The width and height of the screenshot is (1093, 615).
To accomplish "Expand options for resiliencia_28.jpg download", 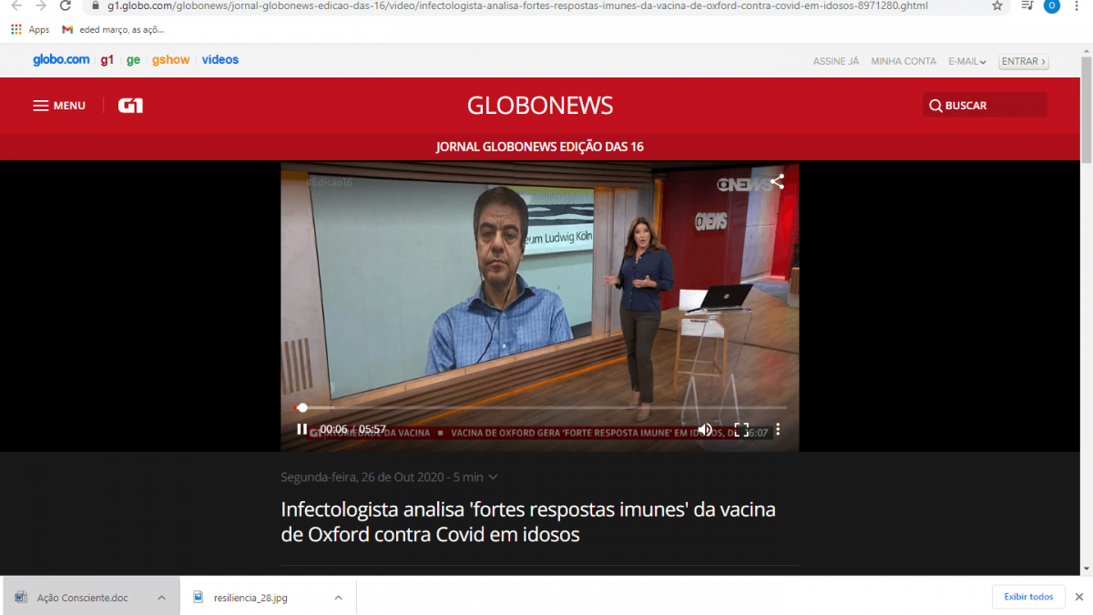I will point(338,598).
